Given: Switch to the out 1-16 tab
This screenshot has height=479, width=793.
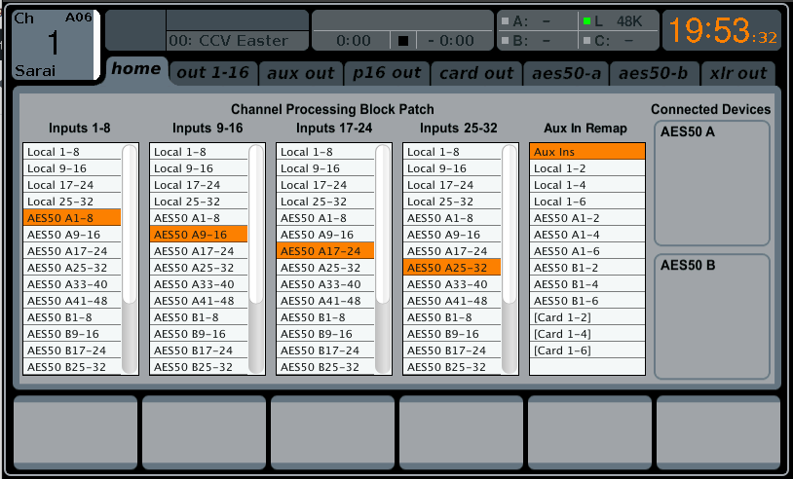Looking at the screenshot, I should 212,73.
